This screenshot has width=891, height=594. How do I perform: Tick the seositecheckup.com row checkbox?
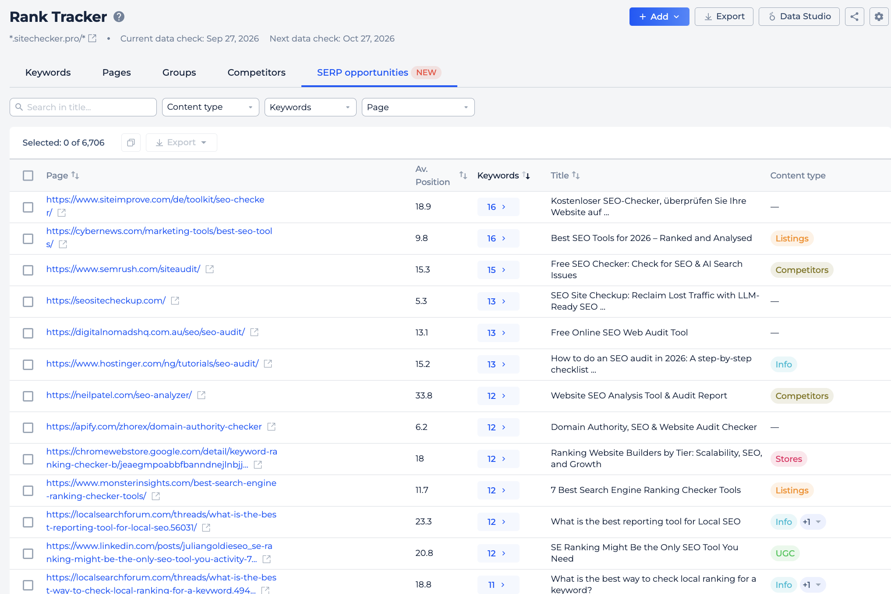coord(28,301)
